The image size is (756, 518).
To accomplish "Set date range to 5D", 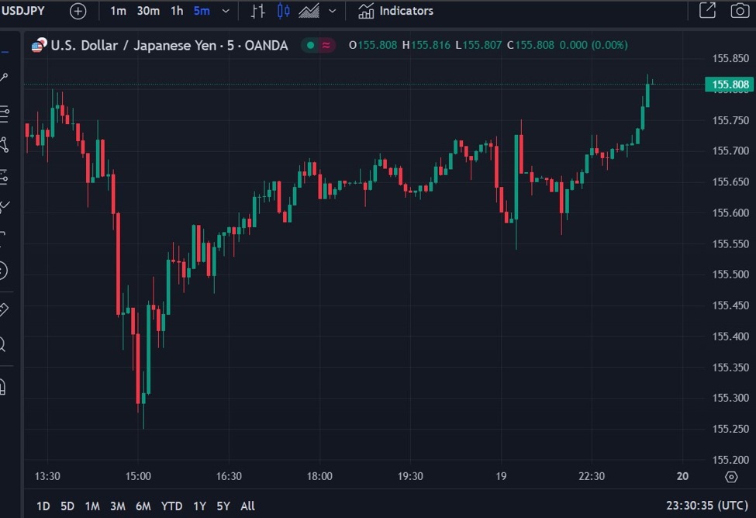I will [x=67, y=506].
